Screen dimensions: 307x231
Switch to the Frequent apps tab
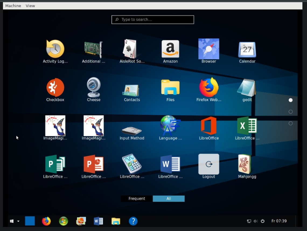[x=137, y=198]
